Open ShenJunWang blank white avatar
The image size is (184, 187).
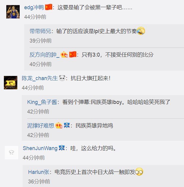(x=11, y=152)
